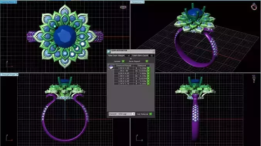Click the Total Gem Count label
This screenshot has height=146, width=261.
click(140, 55)
